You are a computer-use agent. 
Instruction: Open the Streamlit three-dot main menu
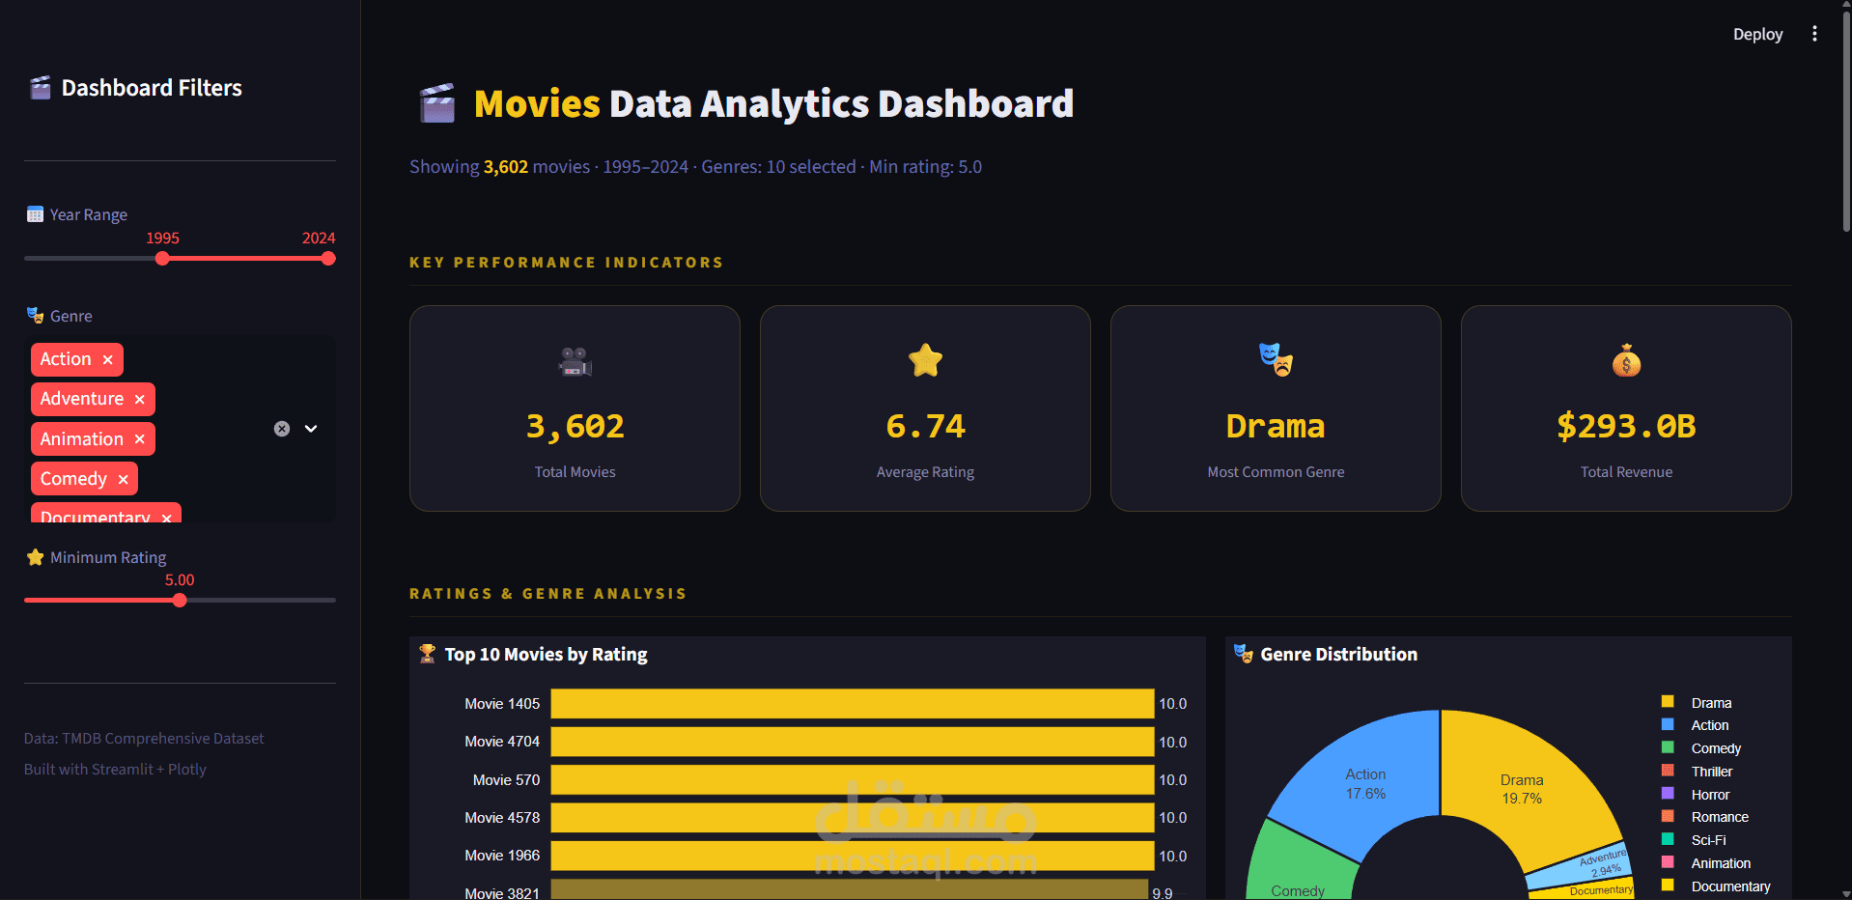click(x=1814, y=34)
